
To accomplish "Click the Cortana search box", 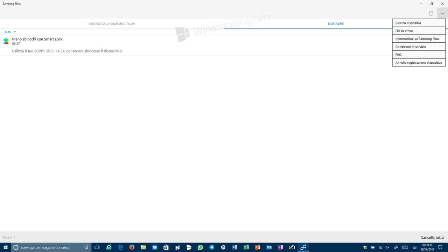I will (51, 247).
